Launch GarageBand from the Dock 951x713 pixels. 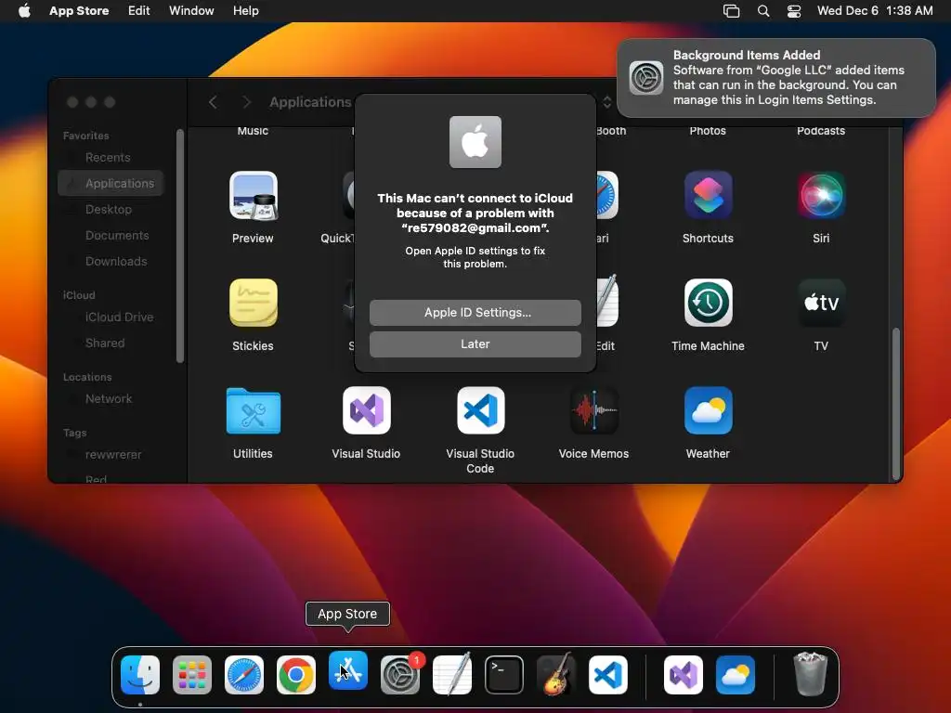click(x=556, y=674)
